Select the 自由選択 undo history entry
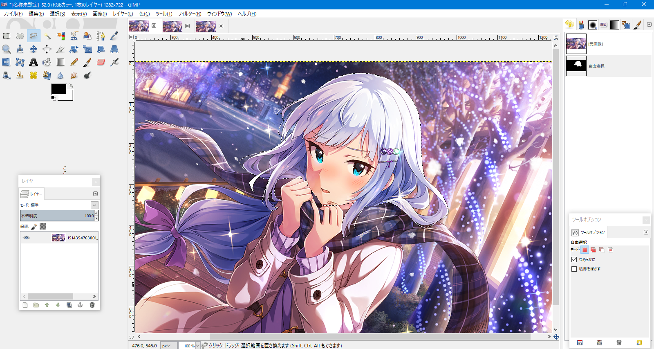654x349 pixels. point(608,66)
